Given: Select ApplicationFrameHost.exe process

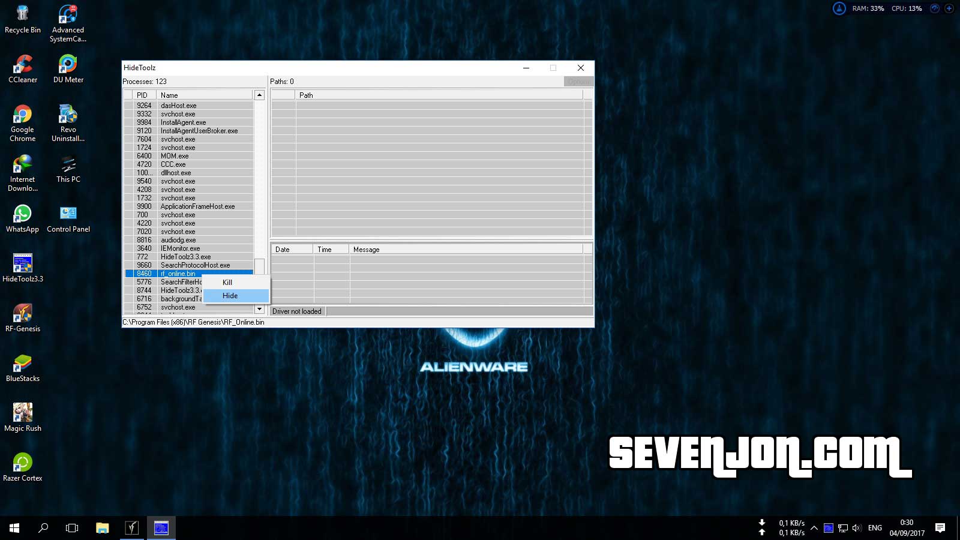Looking at the screenshot, I should pos(189,206).
